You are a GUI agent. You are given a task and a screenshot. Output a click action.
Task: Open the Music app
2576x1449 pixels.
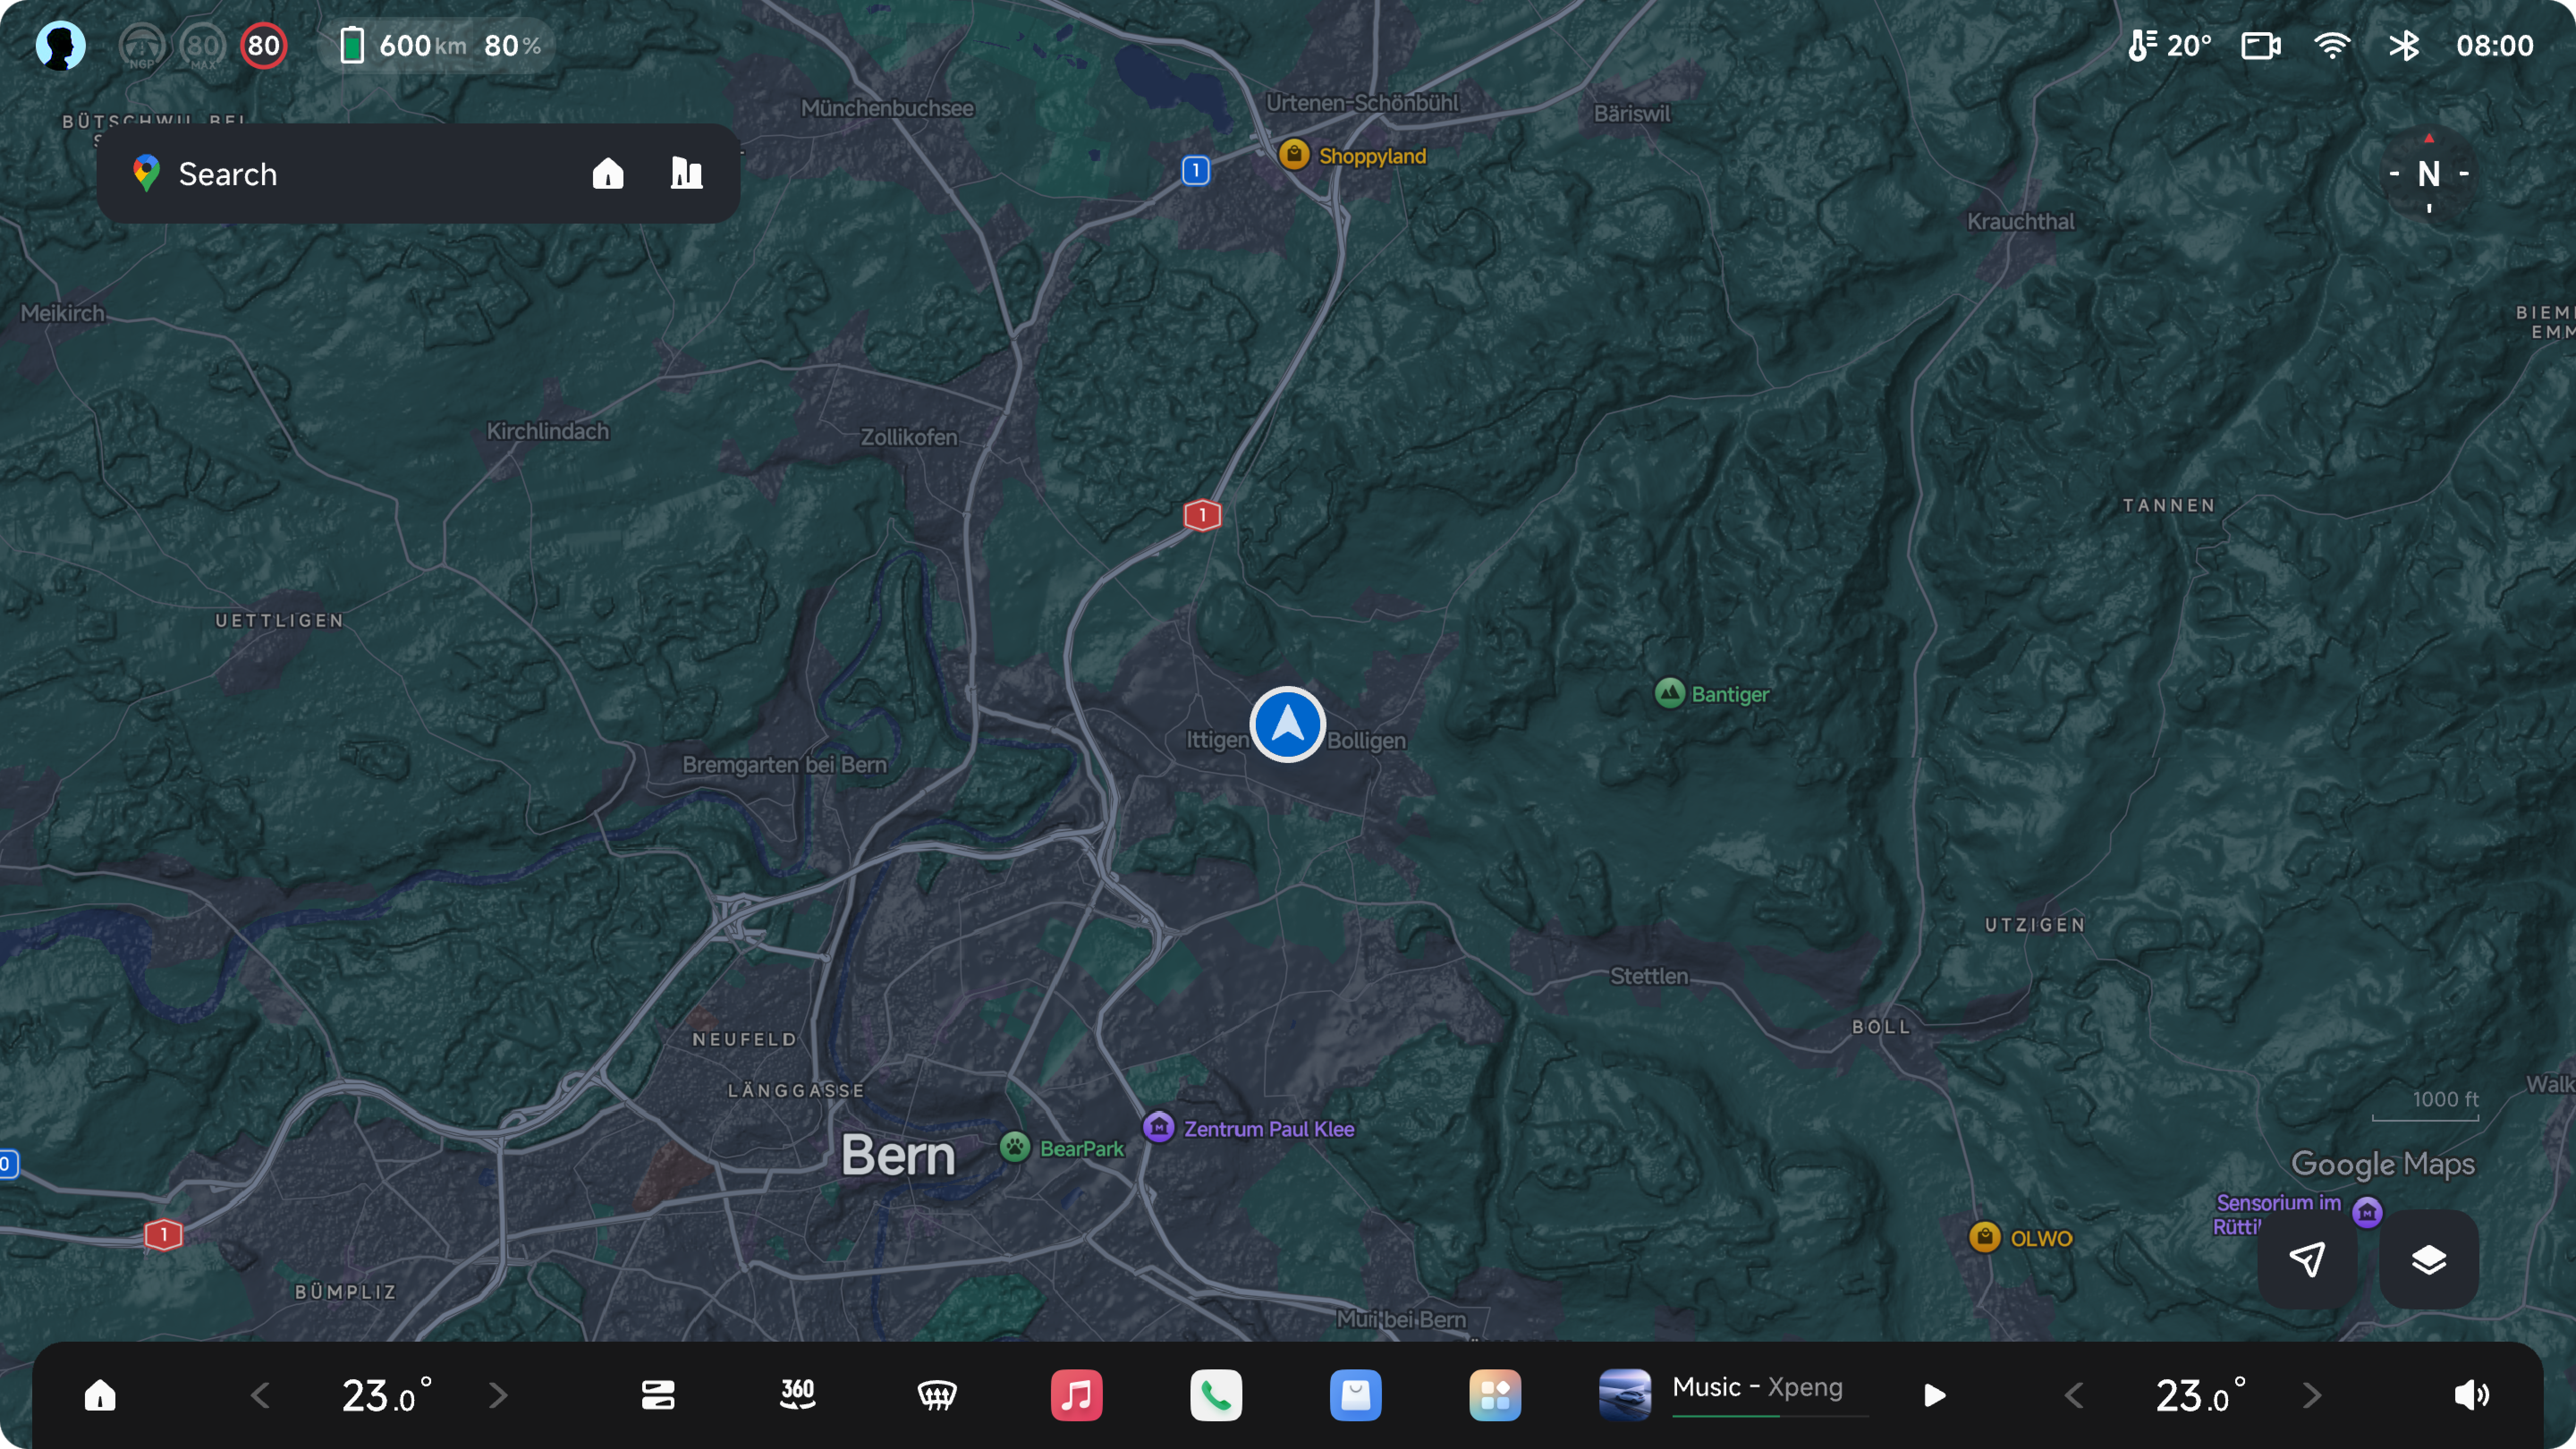point(1076,1394)
